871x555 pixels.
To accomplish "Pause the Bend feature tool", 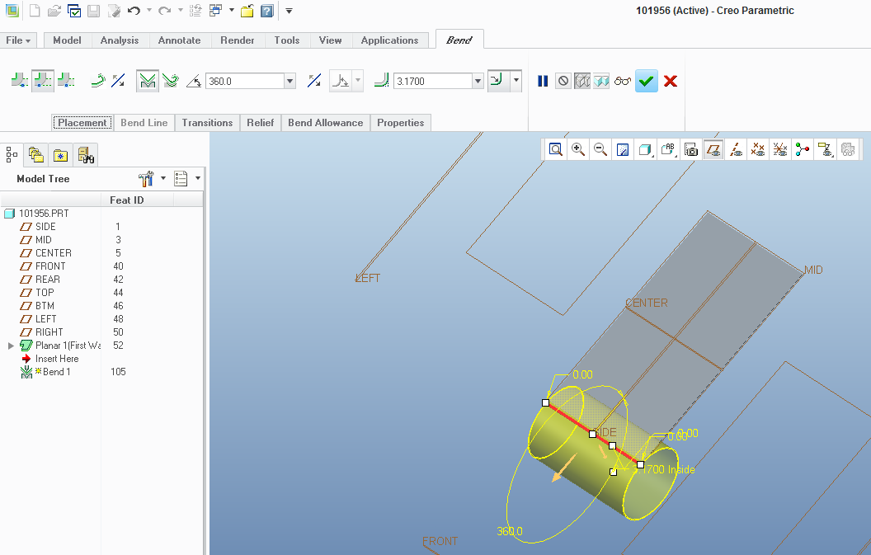I will click(x=543, y=81).
